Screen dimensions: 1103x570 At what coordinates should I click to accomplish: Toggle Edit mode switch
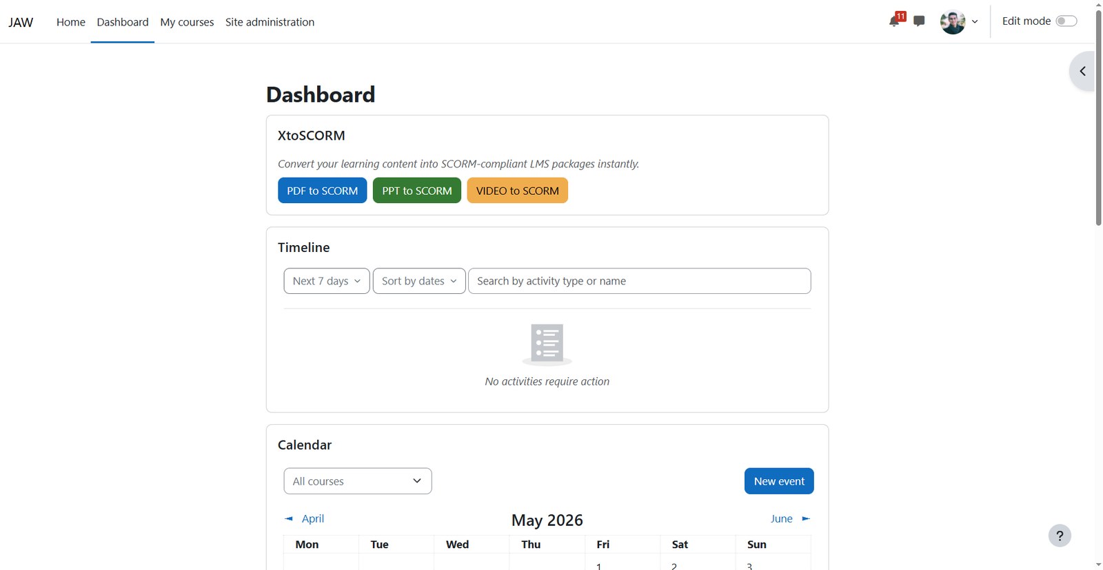click(x=1066, y=21)
